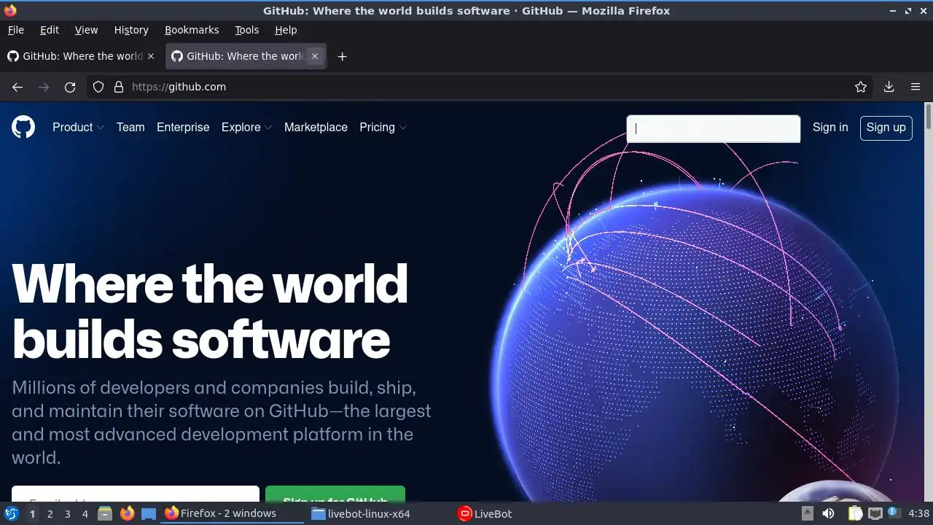Open the notification tray icon beside clock
933x525 pixels.
pos(893,513)
